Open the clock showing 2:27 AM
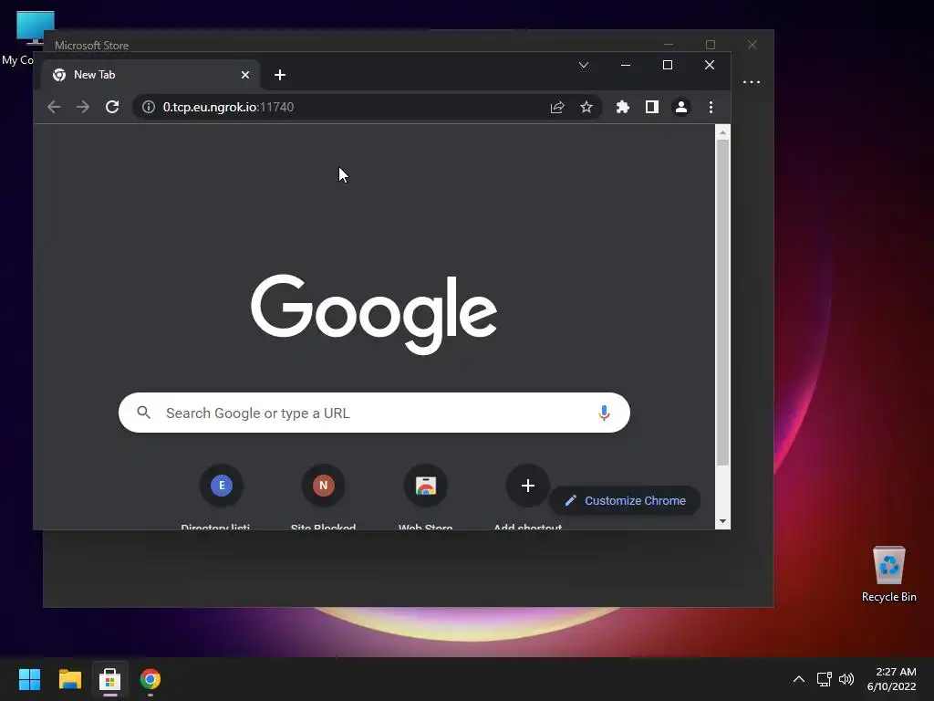Screen dimensions: 934x701 (892, 679)
